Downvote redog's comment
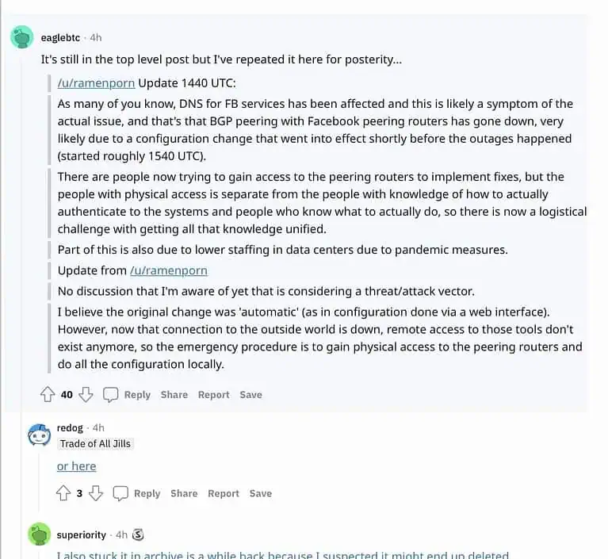This screenshot has height=559, width=608. point(96,493)
